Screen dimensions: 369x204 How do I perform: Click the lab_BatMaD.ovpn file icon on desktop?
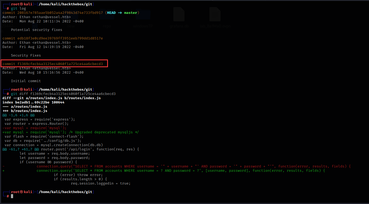point(215,14)
